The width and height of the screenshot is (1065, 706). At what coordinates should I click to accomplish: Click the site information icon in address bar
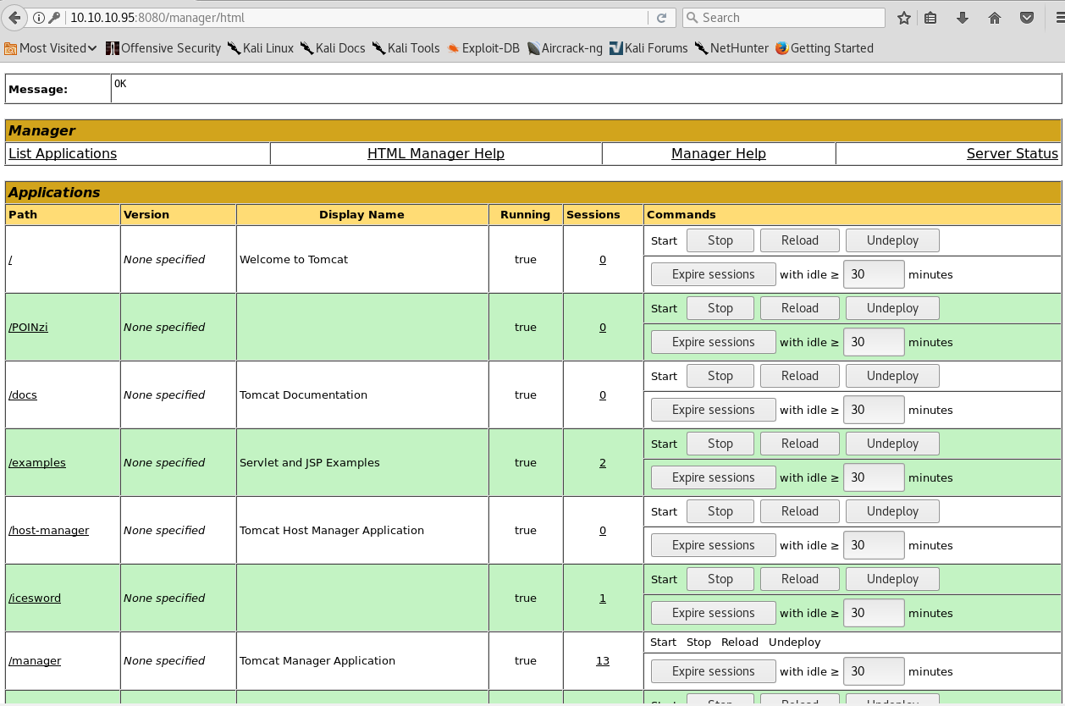coord(39,18)
